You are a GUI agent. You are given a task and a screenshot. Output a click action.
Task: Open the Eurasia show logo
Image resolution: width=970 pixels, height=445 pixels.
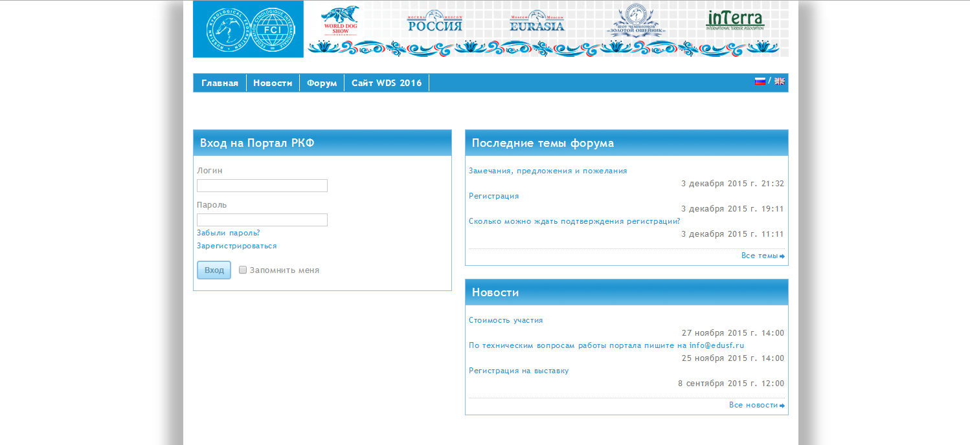[537, 21]
